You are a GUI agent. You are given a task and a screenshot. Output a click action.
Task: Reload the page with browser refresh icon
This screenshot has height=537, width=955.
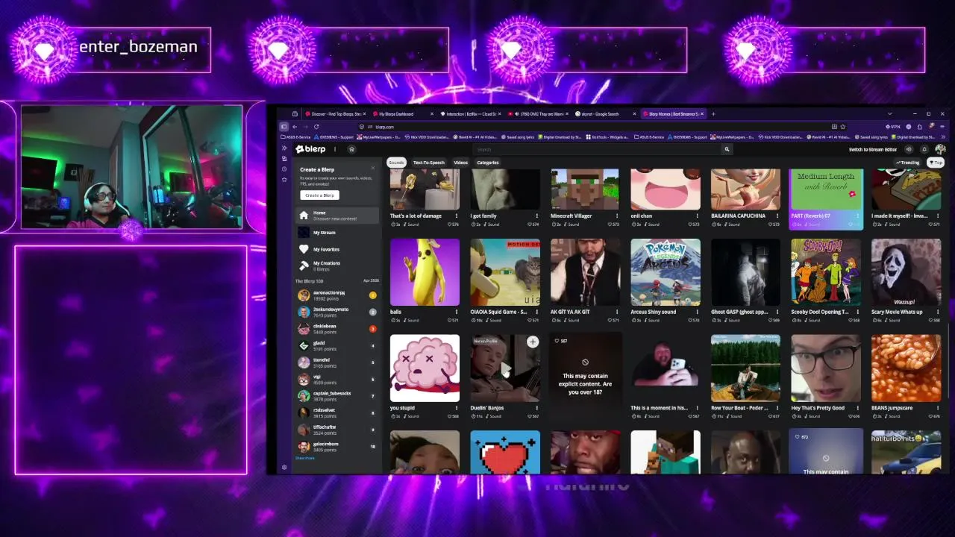[316, 127]
